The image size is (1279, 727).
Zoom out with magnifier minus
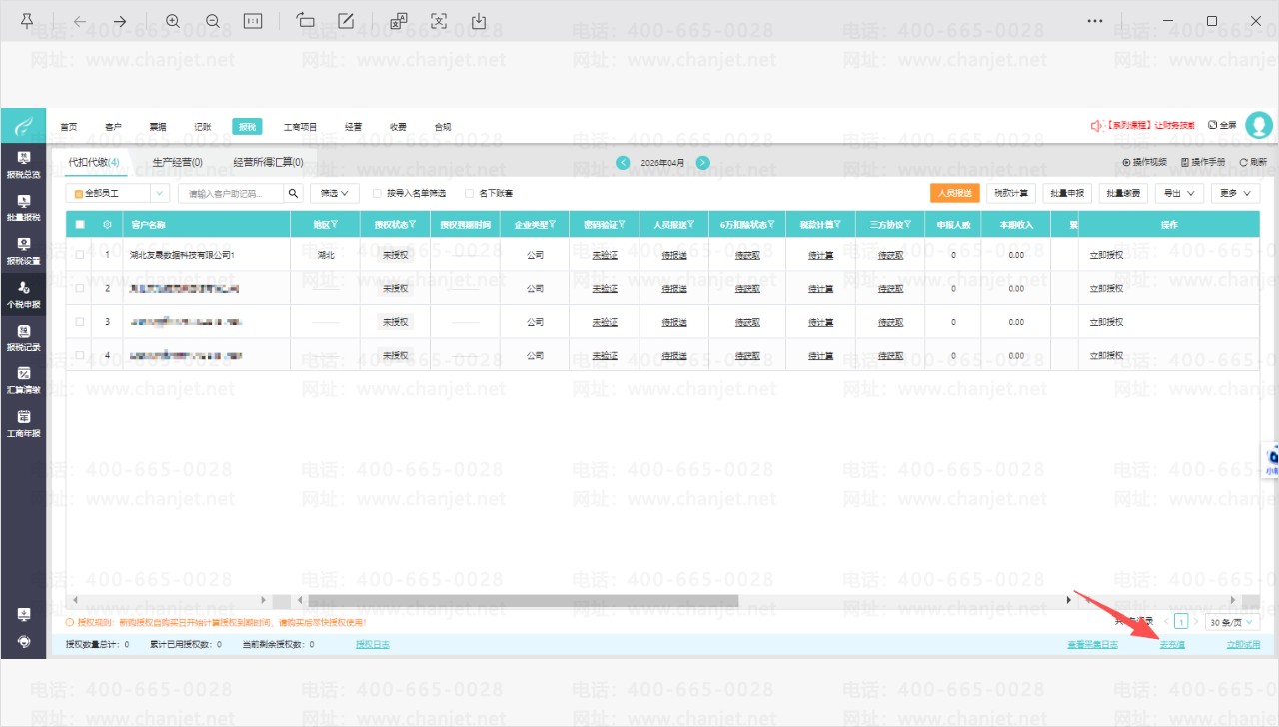pyautogui.click(x=213, y=21)
